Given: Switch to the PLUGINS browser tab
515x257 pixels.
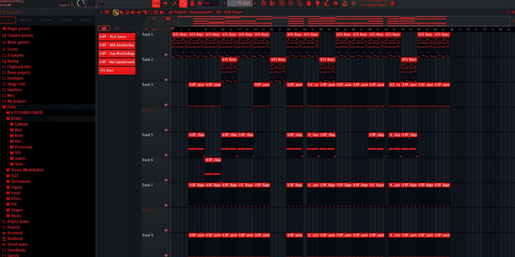Looking at the screenshot, I should click(46, 20).
